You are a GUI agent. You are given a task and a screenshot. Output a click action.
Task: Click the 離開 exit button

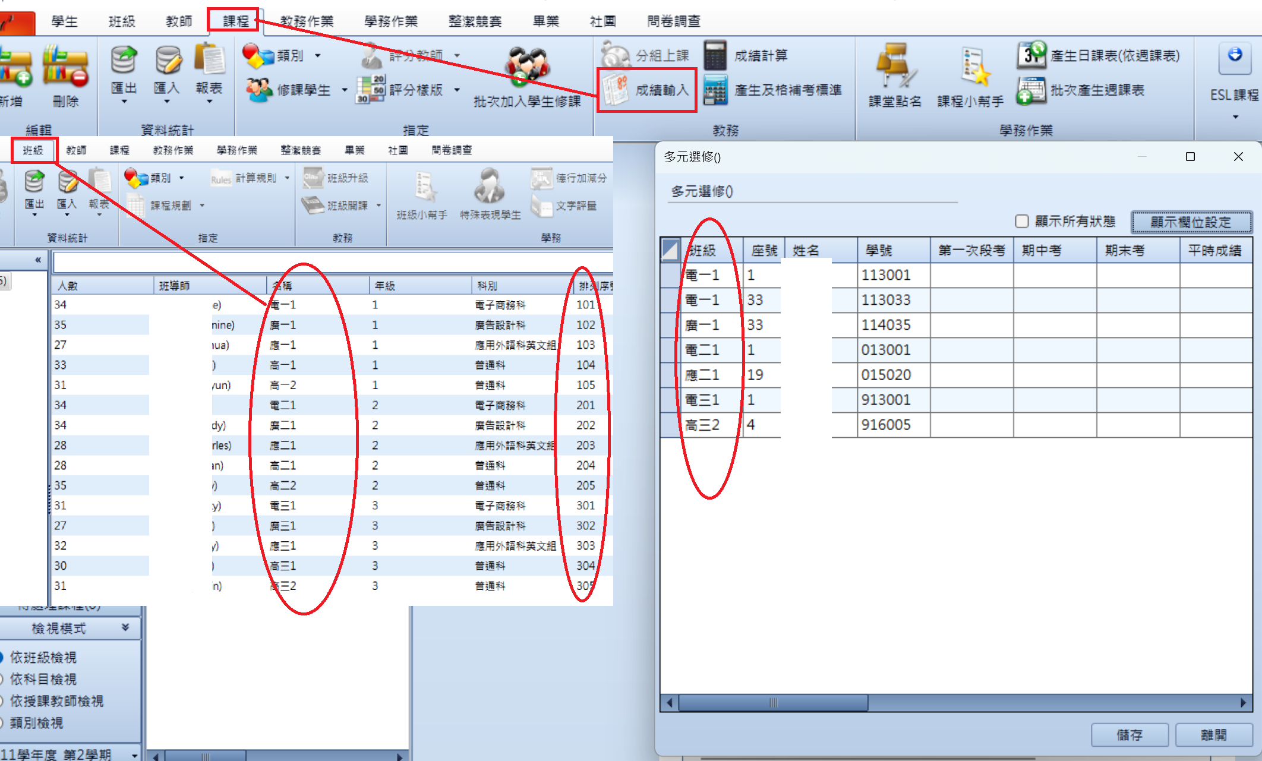tap(1214, 735)
